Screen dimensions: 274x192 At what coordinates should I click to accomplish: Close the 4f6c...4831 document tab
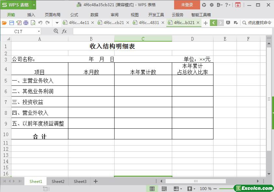click(163, 23)
